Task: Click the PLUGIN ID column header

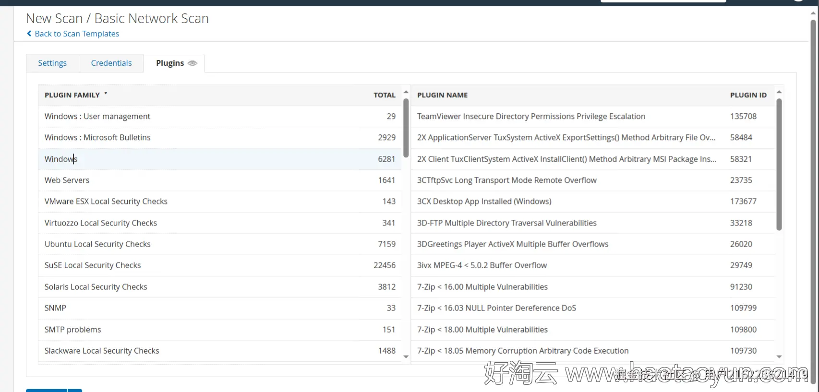Action: pyautogui.click(x=748, y=95)
